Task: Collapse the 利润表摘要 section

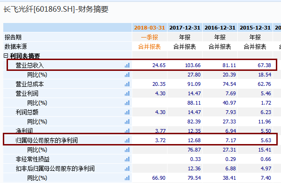Action: [x=6, y=56]
